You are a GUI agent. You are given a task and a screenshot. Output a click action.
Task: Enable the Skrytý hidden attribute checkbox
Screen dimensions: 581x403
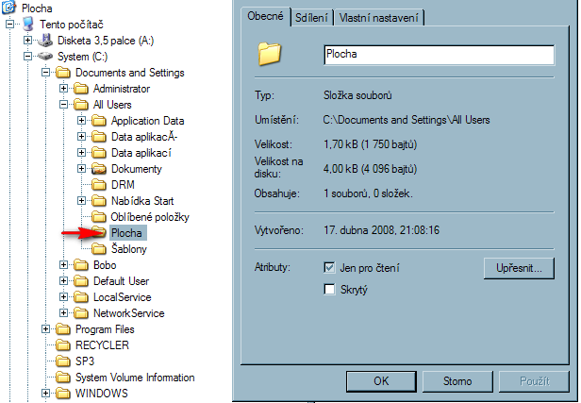pos(329,290)
